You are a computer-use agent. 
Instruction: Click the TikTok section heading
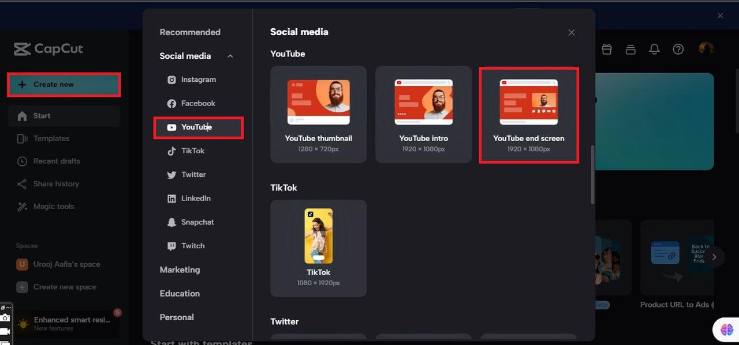pos(283,188)
